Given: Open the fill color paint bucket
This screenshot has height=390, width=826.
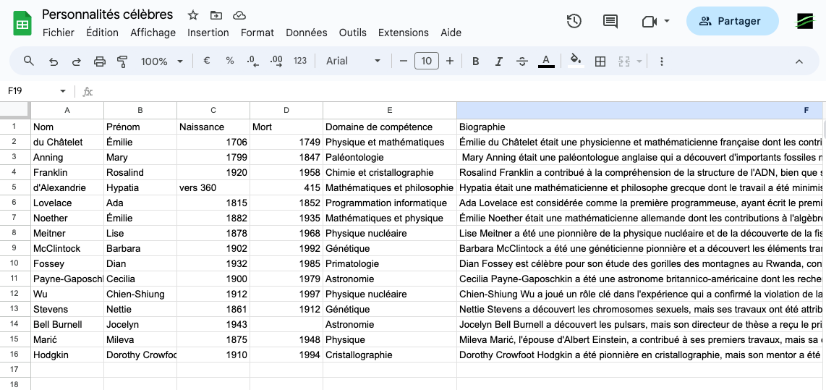Looking at the screenshot, I should pyautogui.click(x=576, y=62).
